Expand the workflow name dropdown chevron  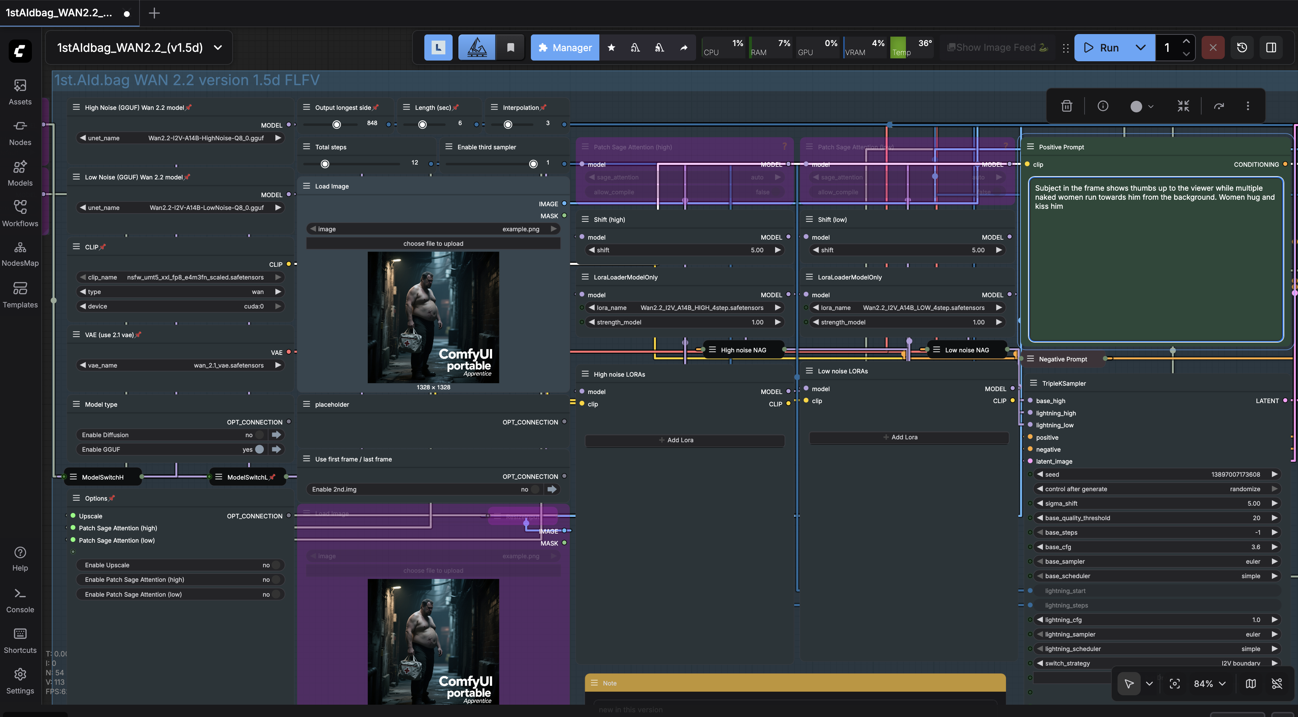[x=218, y=47]
